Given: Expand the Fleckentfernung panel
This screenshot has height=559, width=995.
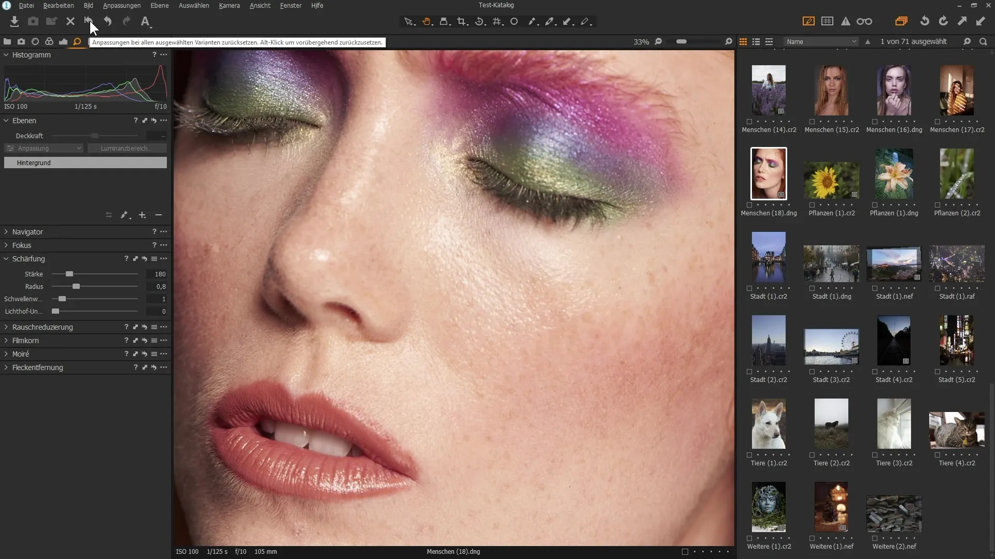Looking at the screenshot, I should tap(6, 367).
